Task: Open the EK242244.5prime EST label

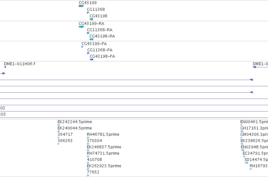Action: click(75, 122)
